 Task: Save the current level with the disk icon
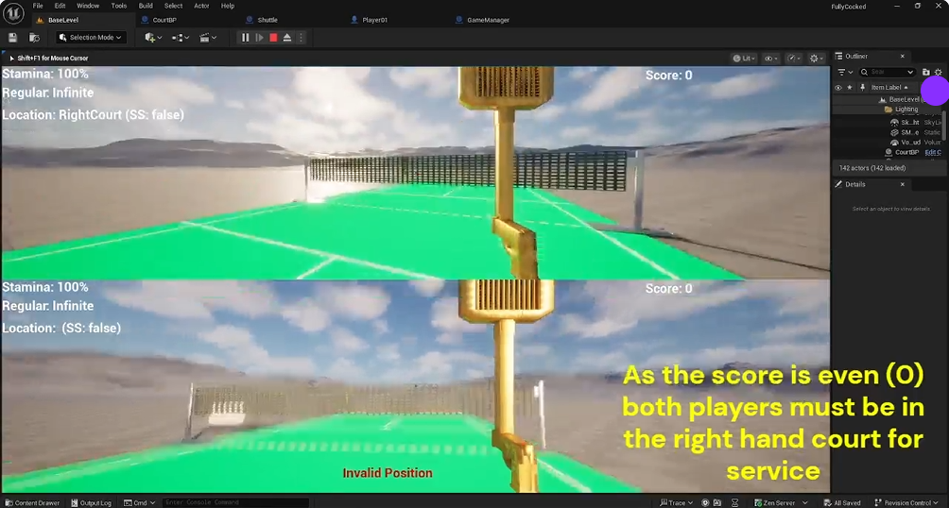12,38
